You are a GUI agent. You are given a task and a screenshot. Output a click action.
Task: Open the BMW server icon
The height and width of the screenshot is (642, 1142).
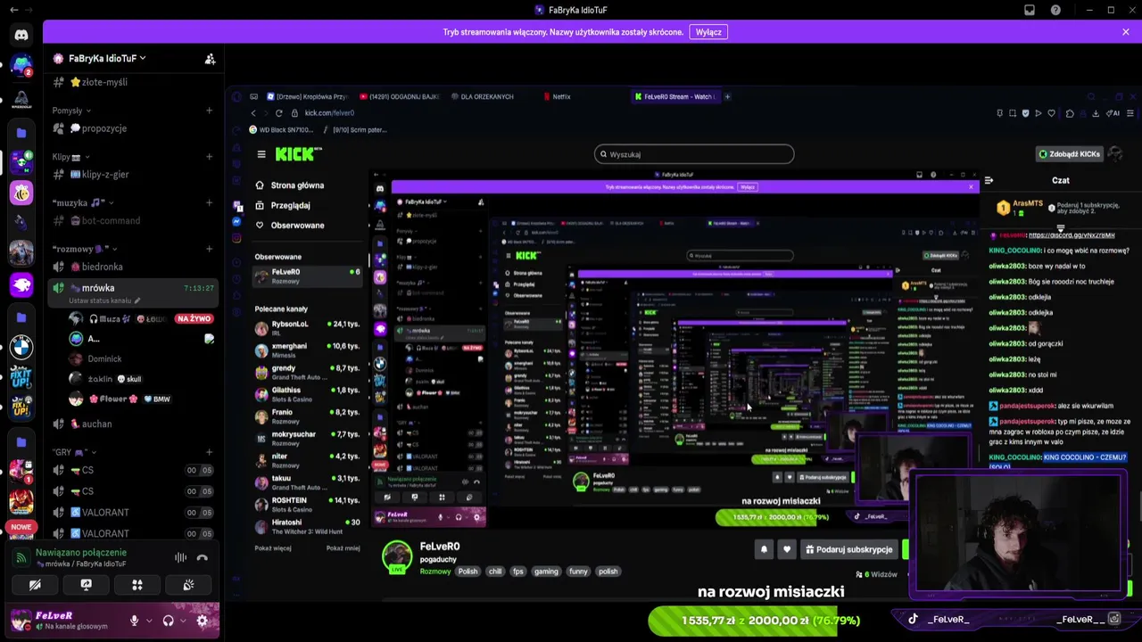click(x=21, y=347)
